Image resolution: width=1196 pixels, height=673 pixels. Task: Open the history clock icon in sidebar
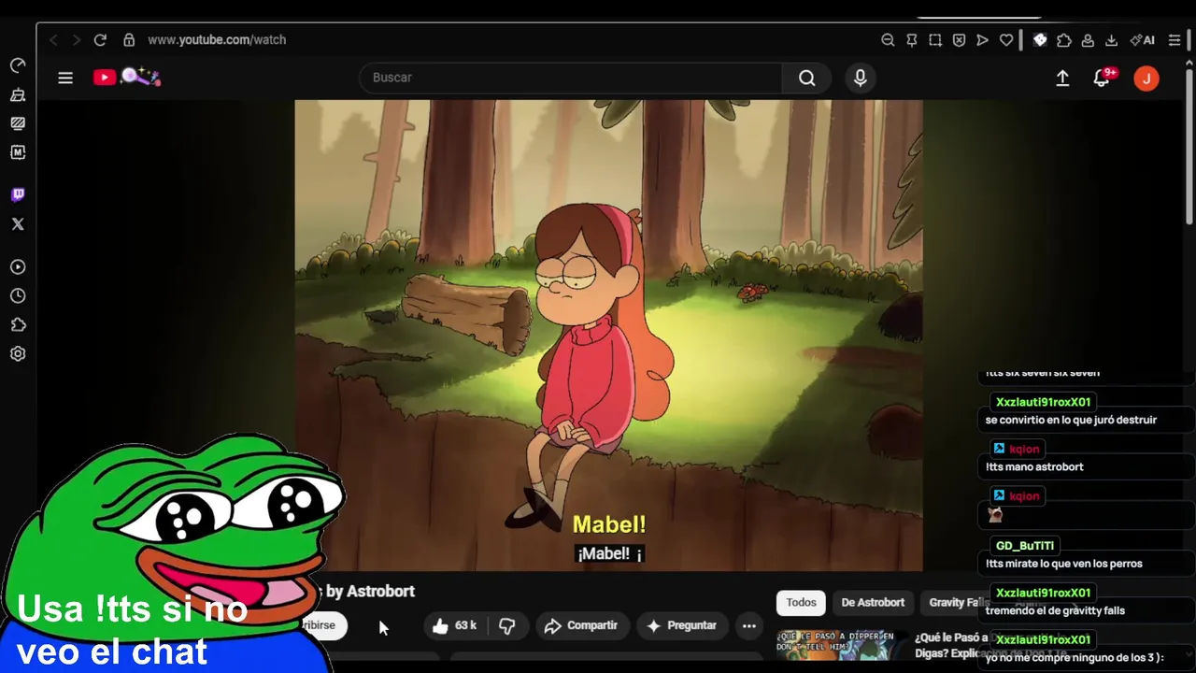pos(18,296)
